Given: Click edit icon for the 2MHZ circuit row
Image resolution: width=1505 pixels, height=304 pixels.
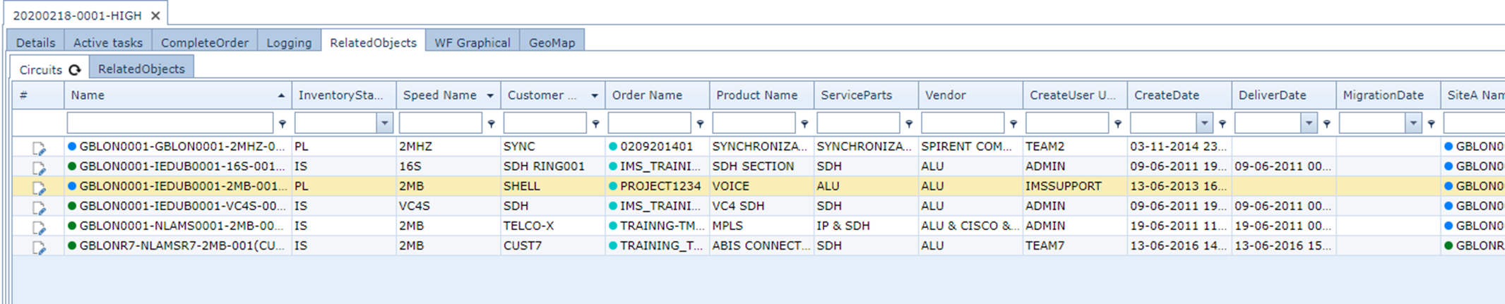Looking at the screenshot, I should 39,148.
